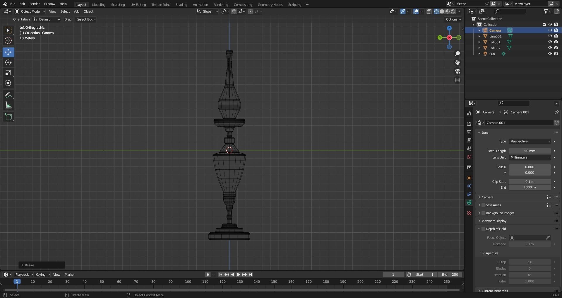Image resolution: width=562 pixels, height=298 pixels.
Task: Switch to Rendered viewport shading
Action: coord(453,11)
